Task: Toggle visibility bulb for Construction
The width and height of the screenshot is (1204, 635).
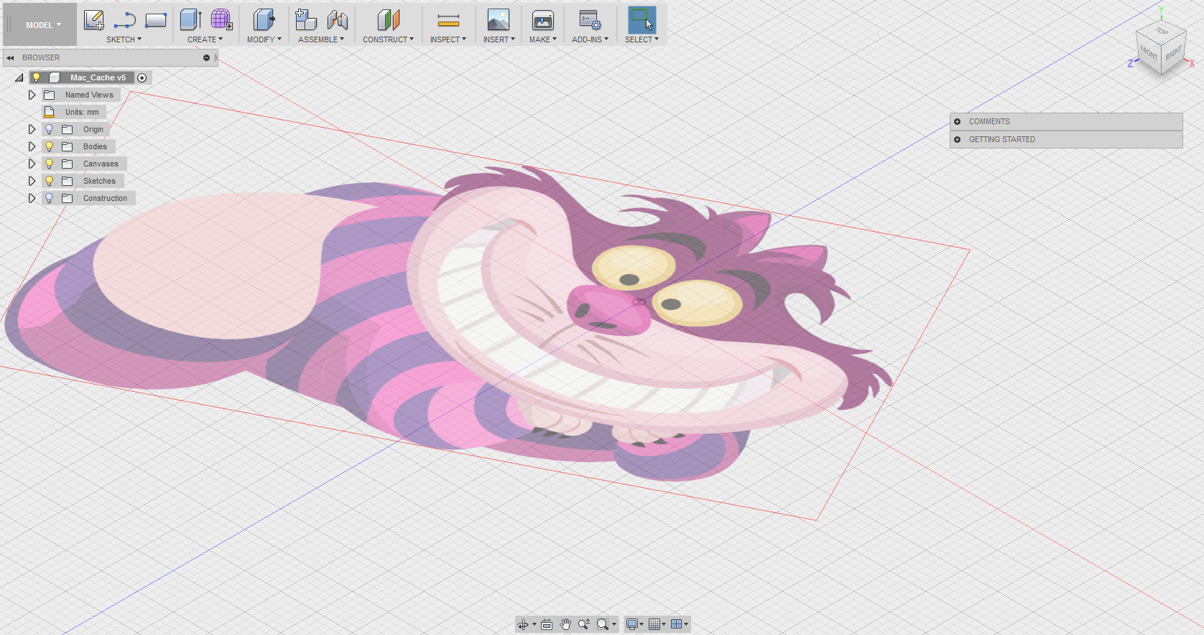Action: tap(49, 198)
